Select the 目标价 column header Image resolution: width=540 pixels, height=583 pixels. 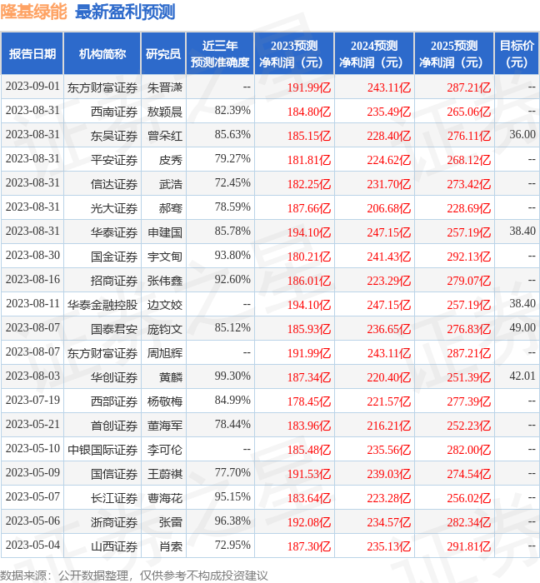click(x=517, y=53)
